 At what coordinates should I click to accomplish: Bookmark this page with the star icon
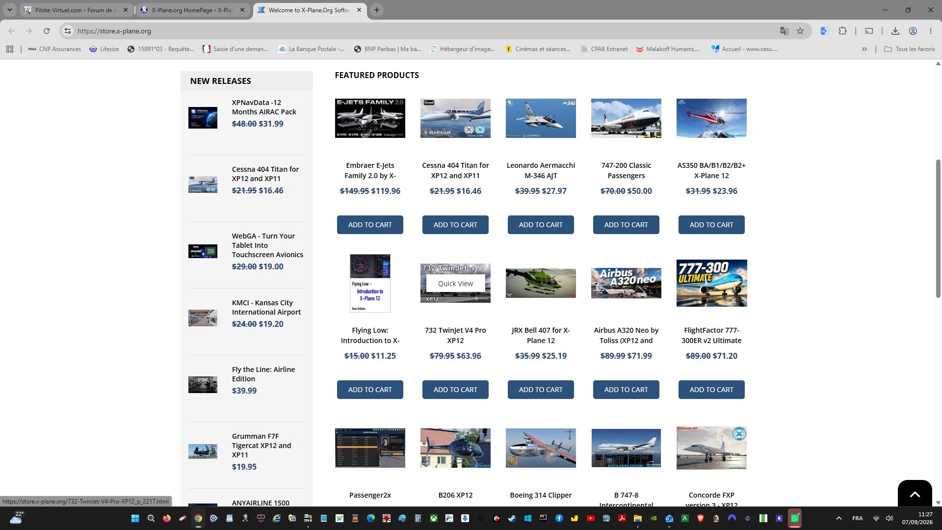pyautogui.click(x=800, y=31)
